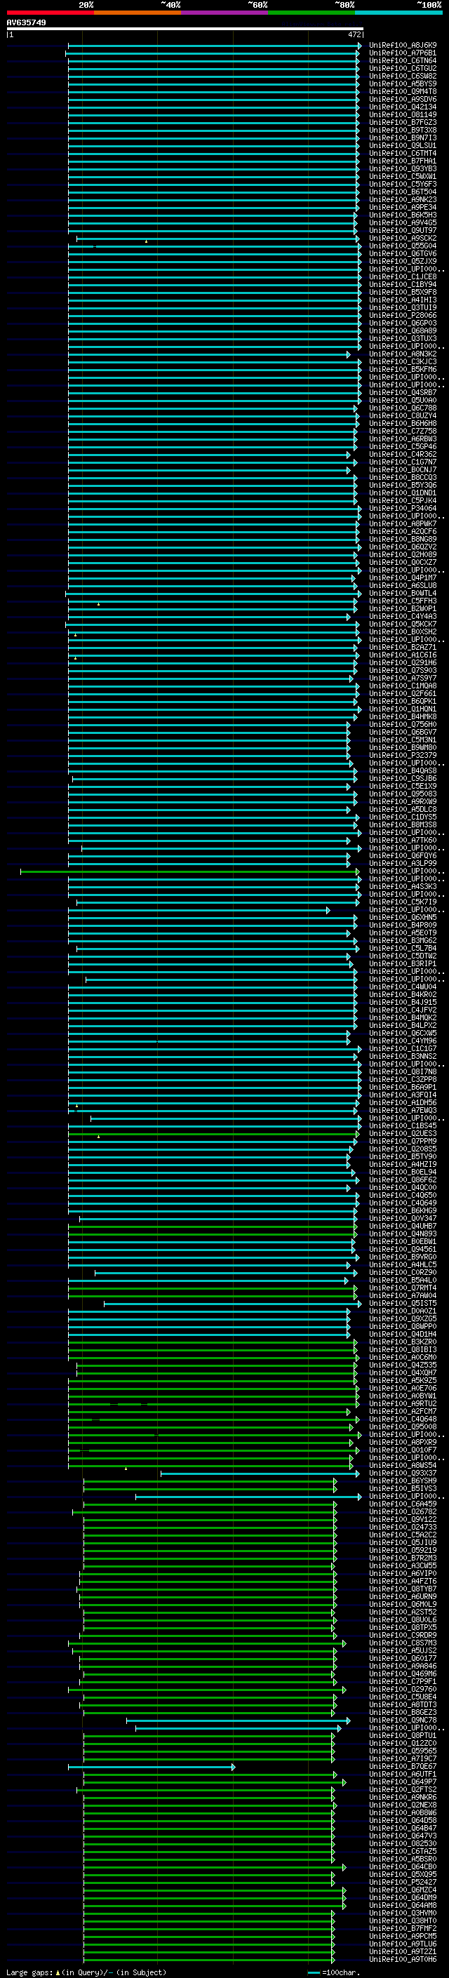Click the UniRef100_B6T504 label

click(403, 192)
